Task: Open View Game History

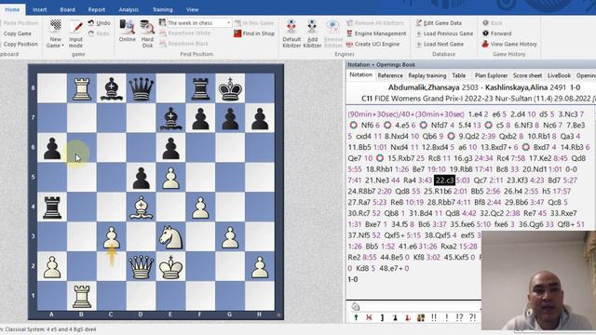Action: pyautogui.click(x=509, y=44)
